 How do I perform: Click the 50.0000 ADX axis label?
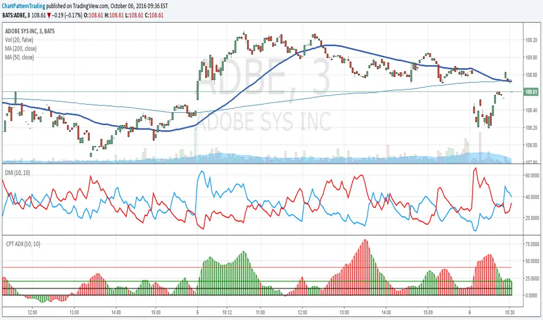pos(533,261)
